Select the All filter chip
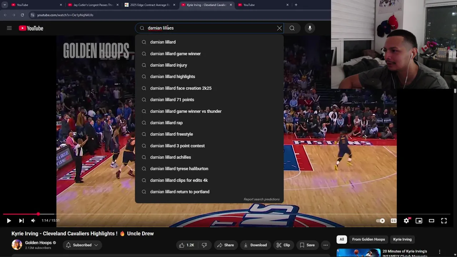457x257 pixels. pyautogui.click(x=342, y=240)
